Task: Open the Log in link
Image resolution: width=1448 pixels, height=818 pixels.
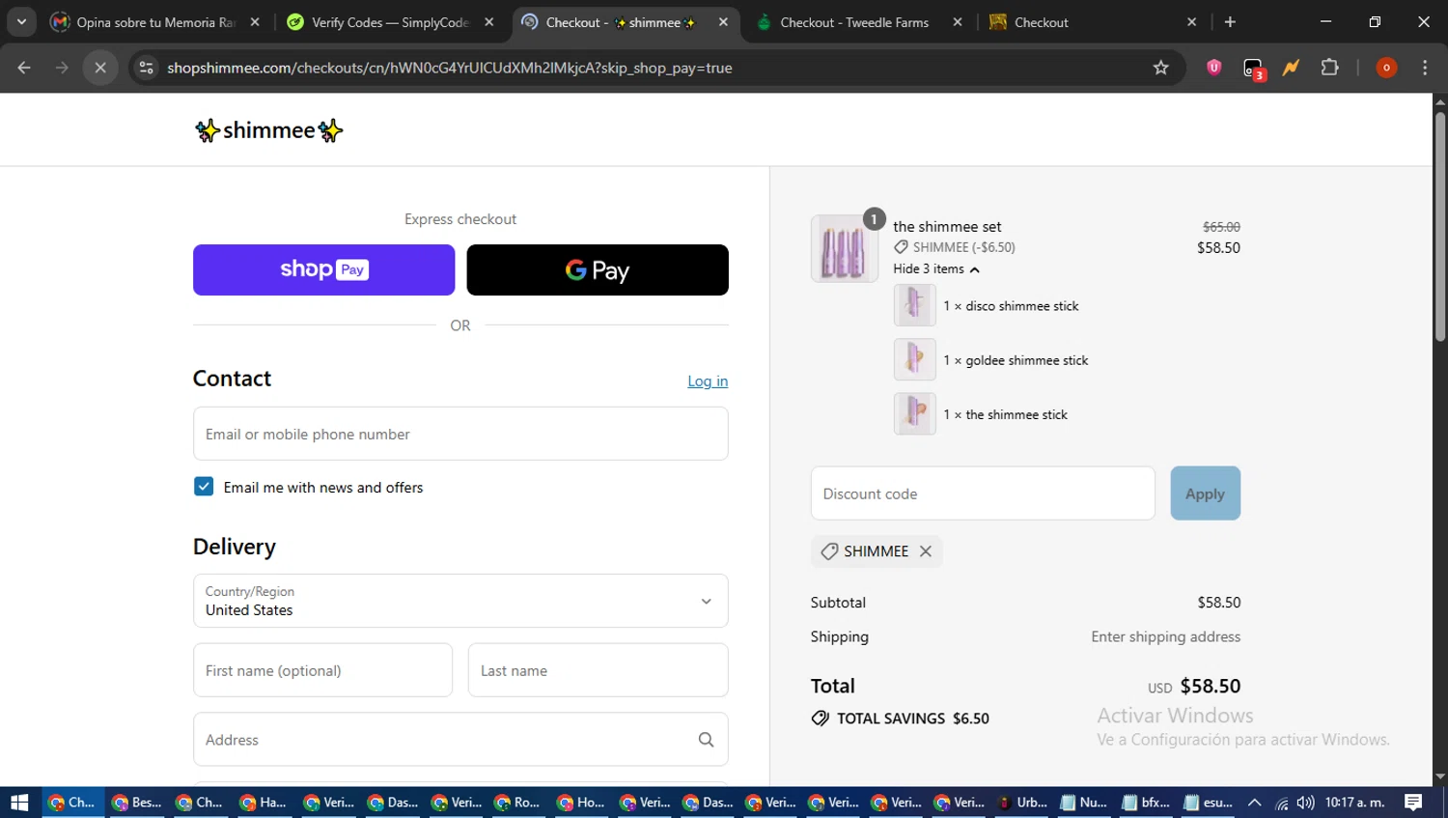Action: click(x=708, y=381)
